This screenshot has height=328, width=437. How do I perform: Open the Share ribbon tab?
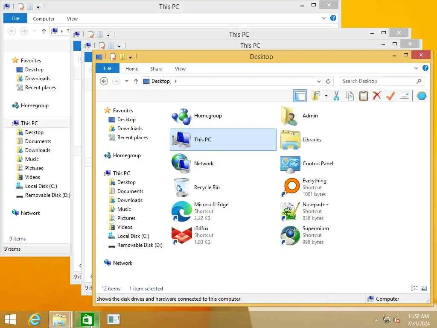[156, 69]
